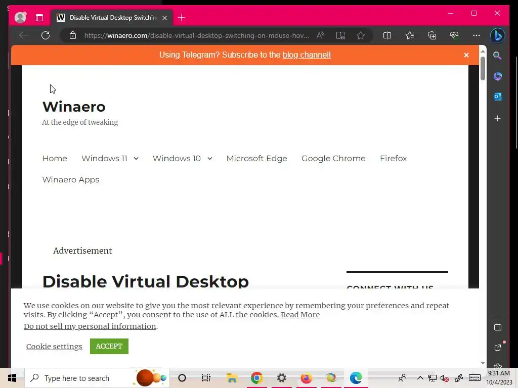The image size is (518, 388).
Task: Follow the blog channel link
Action: [307, 55]
